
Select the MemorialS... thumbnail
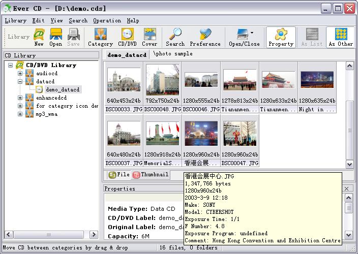point(163,133)
